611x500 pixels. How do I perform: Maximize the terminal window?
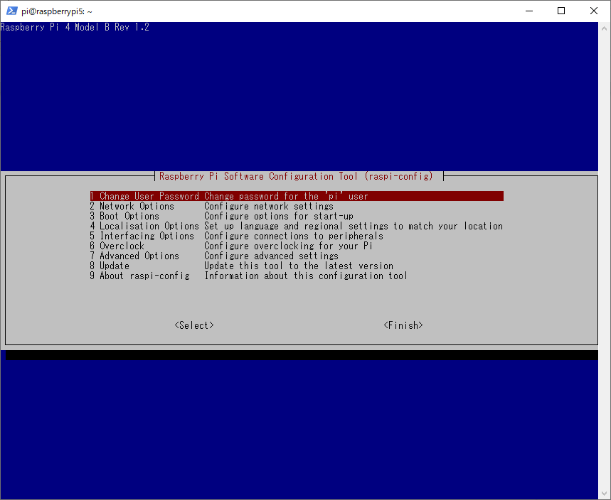(561, 11)
